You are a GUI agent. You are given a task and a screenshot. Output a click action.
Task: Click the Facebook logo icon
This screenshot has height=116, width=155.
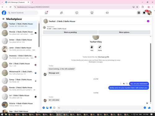[x=4, y=13]
